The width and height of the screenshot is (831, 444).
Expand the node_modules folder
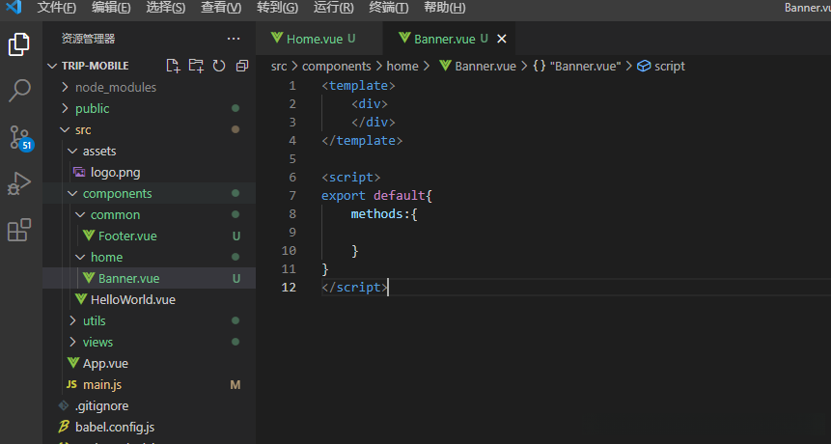115,87
